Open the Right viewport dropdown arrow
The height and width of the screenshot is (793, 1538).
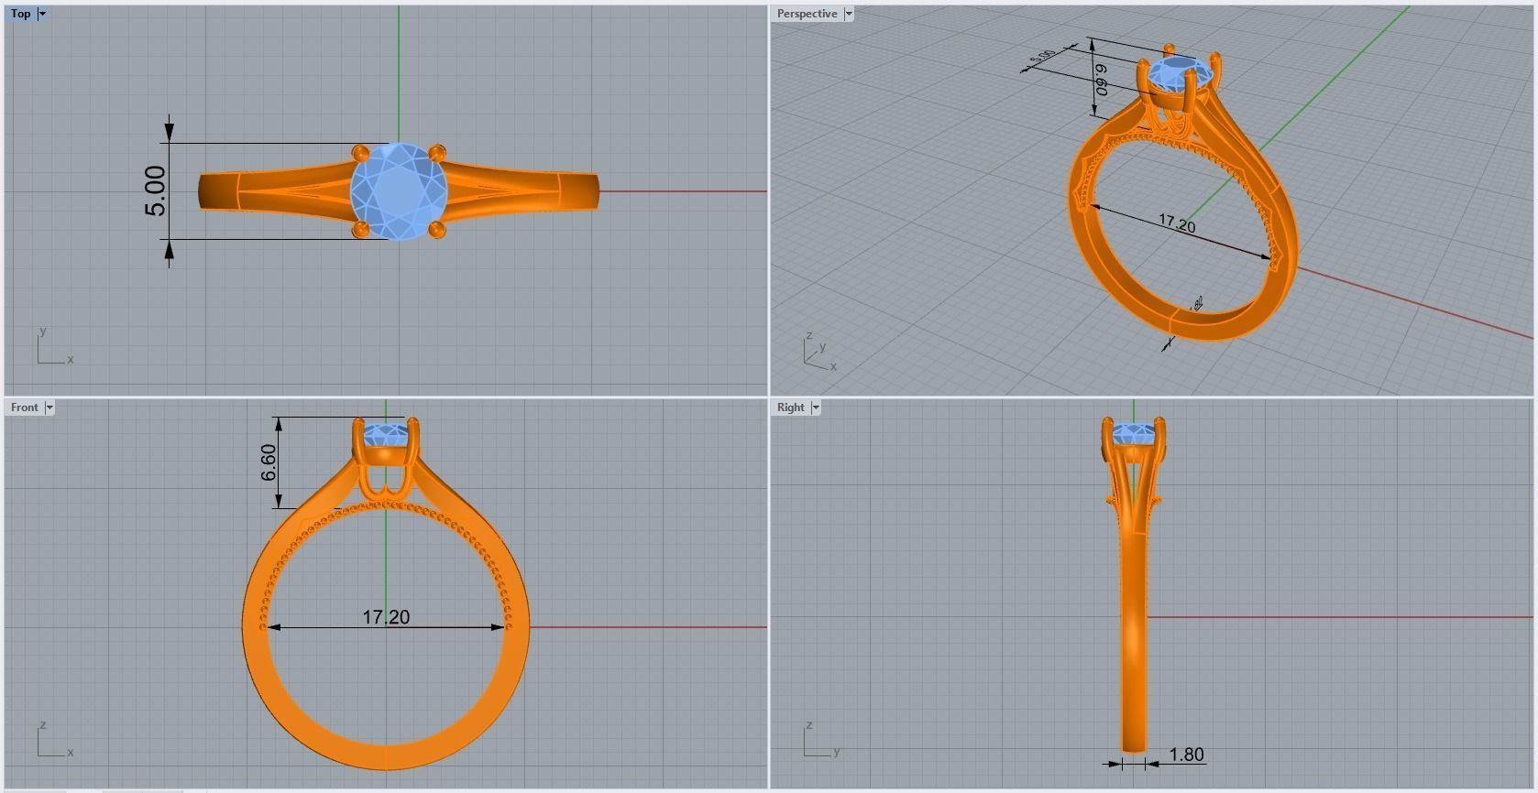816,407
